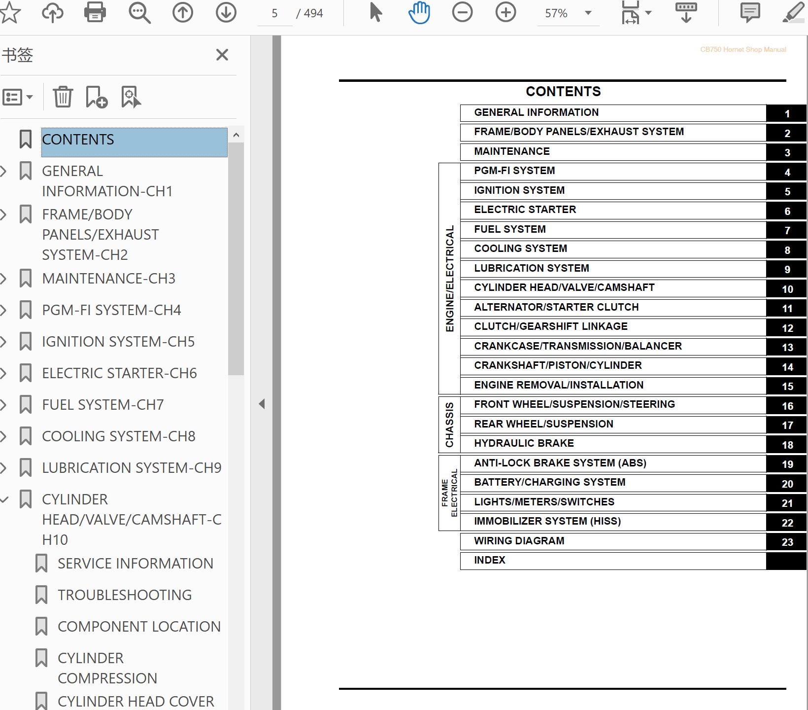Open the COMPONENT LOCATION sub-bookmark
Screen dimensions: 808x710
pos(139,627)
